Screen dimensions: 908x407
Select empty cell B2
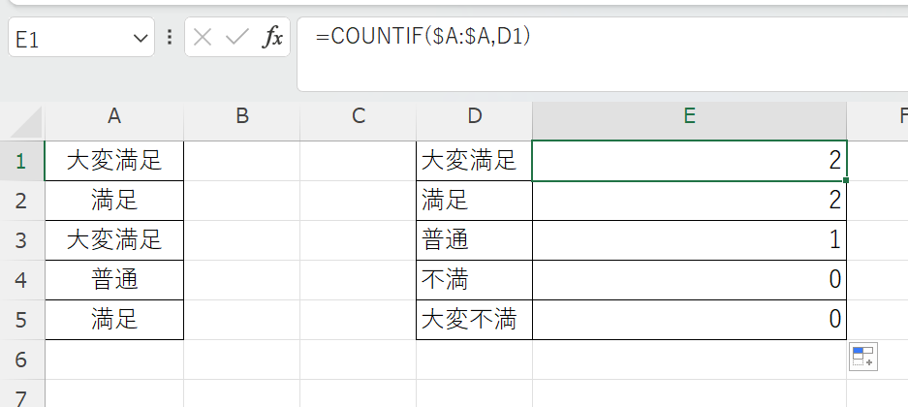(x=242, y=201)
